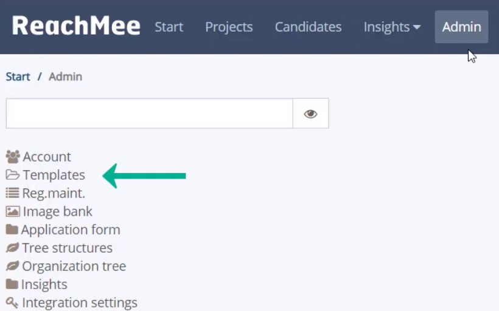
Task: Expand the Insights dropdown arrow in navbar
Action: [x=417, y=27]
